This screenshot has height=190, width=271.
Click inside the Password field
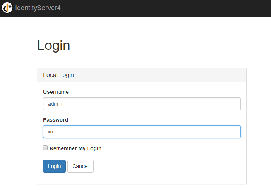(x=142, y=132)
